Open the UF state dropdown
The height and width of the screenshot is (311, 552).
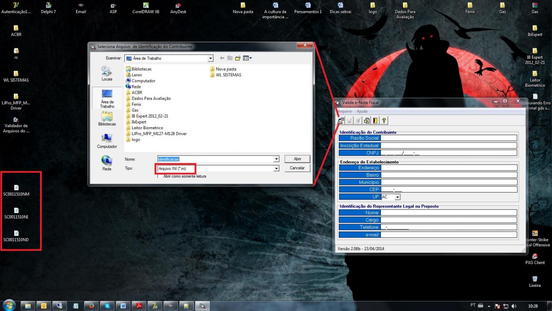398,197
